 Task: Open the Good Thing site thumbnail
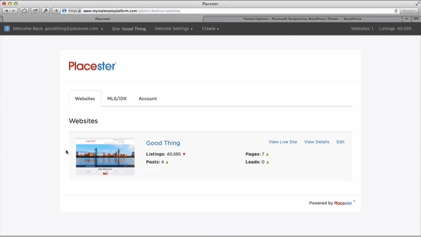[105, 157]
